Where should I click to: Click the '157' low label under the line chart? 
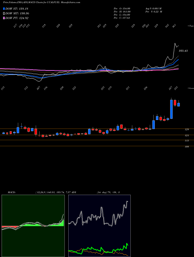pos(171,88)
